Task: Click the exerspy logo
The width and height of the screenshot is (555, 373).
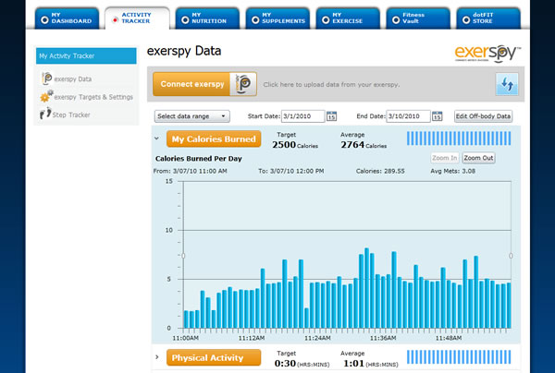Action: coord(488,52)
